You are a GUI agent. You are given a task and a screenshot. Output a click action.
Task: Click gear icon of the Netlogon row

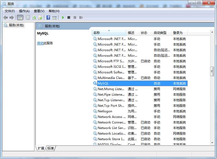point(95,111)
